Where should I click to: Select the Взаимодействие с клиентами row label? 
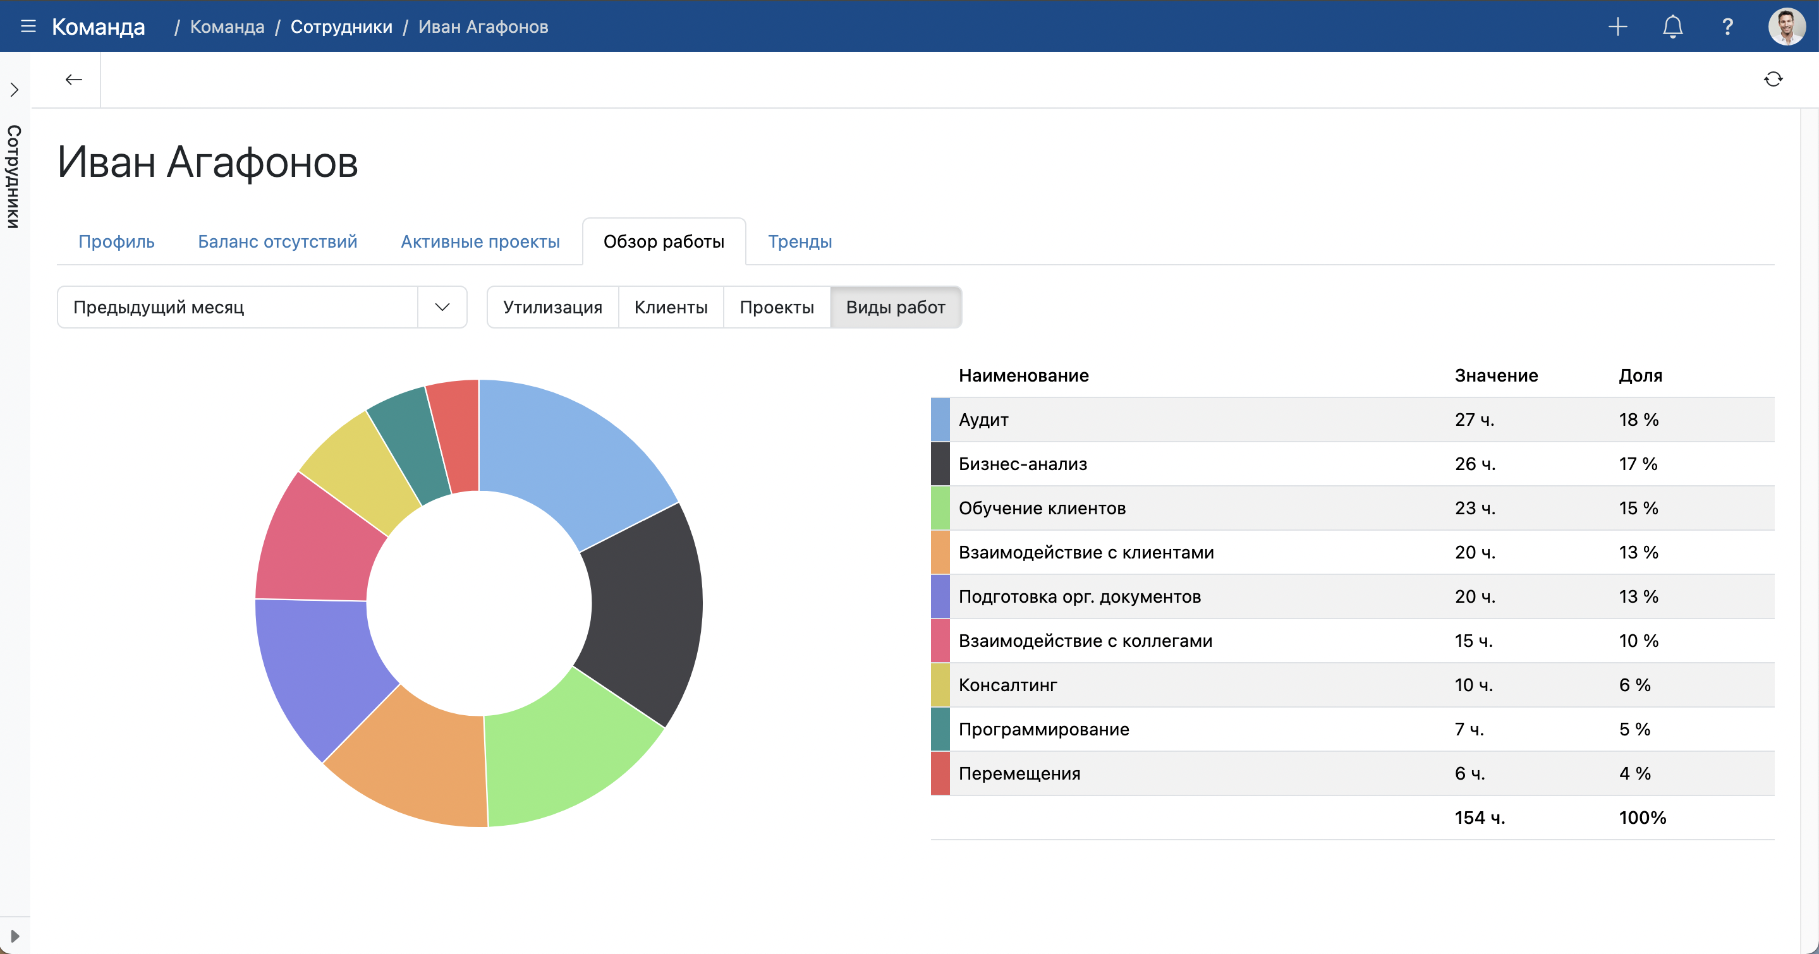1086,553
